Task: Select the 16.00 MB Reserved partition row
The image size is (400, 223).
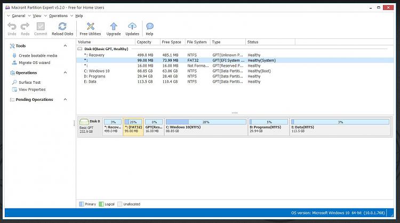Action: [x=235, y=66]
